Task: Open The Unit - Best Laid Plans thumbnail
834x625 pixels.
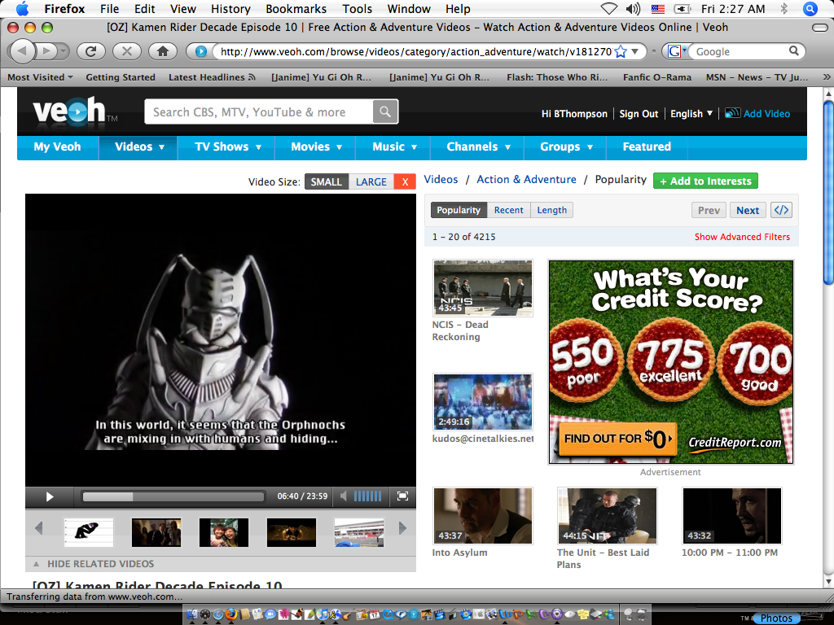Action: [x=607, y=515]
